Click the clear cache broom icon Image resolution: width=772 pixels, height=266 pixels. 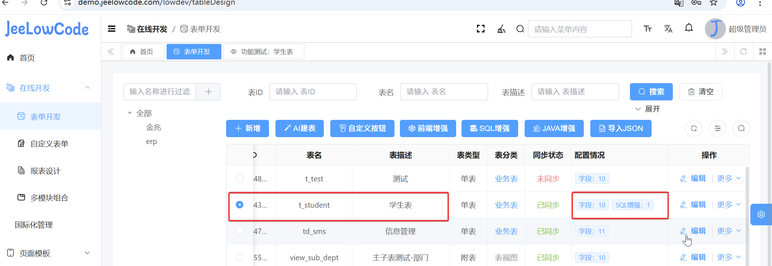(x=501, y=29)
